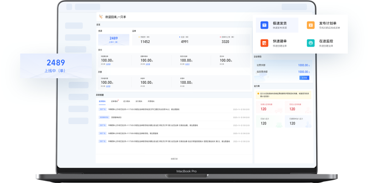This screenshot has height=183, width=368.
Task: Click the orange 发布计划单 icon
Action: coord(311,25)
